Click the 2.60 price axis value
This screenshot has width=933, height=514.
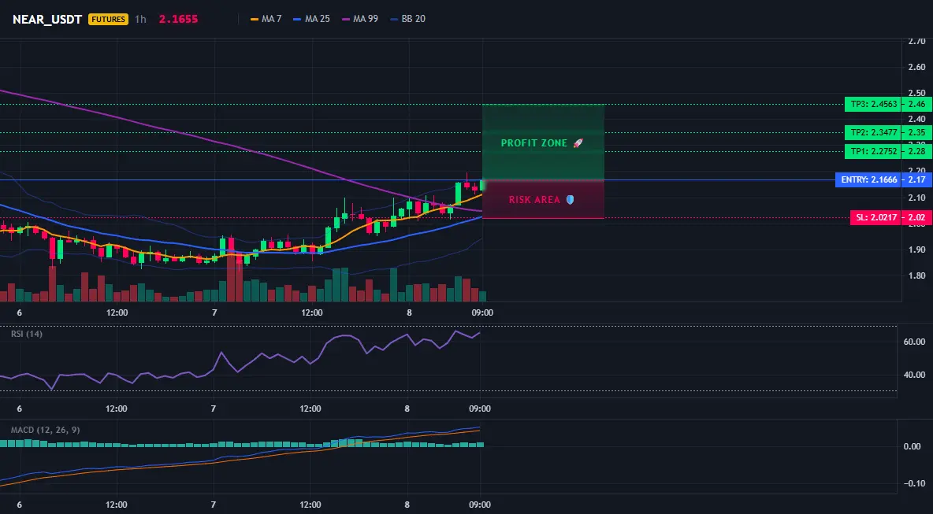[x=917, y=67]
